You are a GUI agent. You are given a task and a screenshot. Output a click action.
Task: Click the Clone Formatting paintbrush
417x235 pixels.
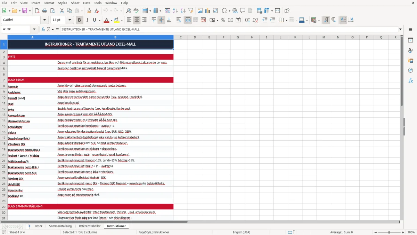(89, 11)
